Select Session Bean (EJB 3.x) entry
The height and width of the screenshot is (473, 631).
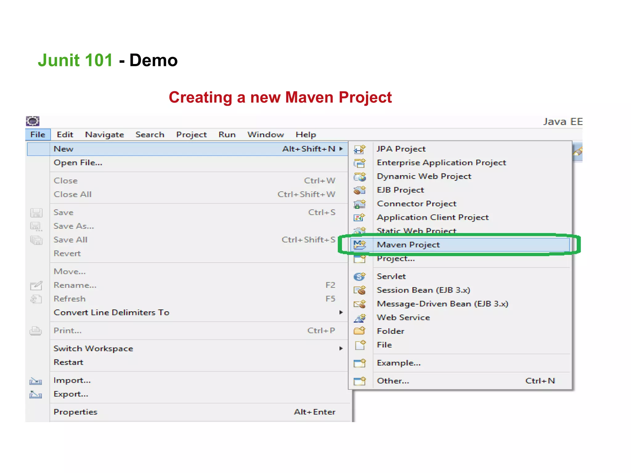[x=460, y=290]
